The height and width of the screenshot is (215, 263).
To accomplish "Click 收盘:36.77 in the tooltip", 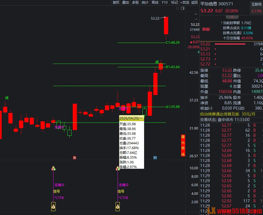I will point(128,138).
